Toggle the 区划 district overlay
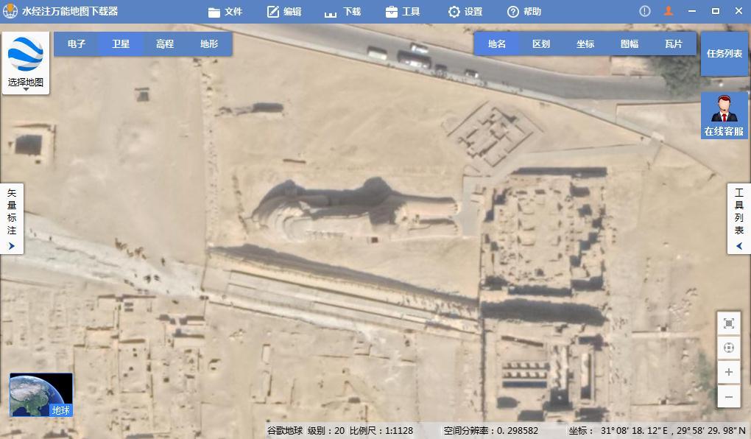Screen dimensions: 751x439 [540, 43]
